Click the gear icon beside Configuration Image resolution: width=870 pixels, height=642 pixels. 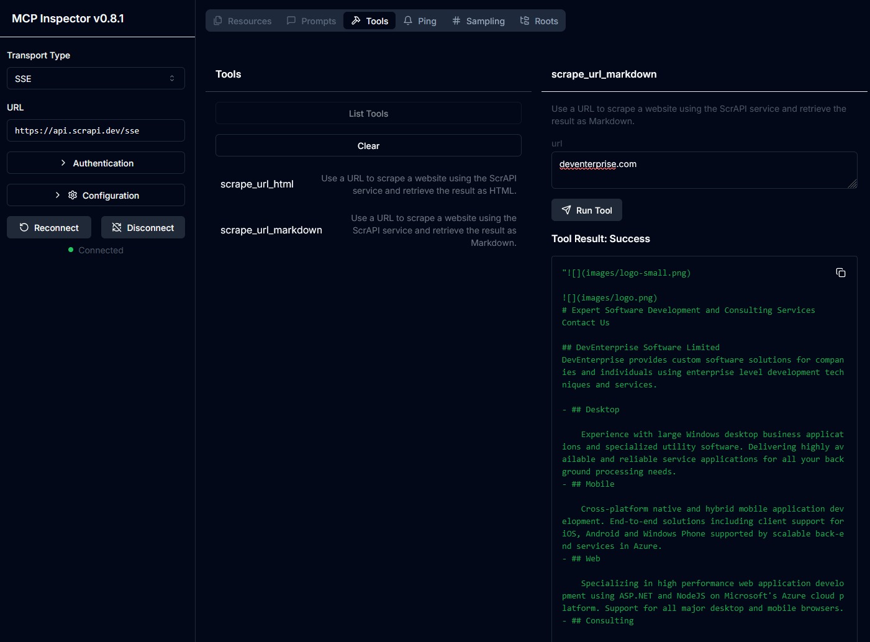(73, 195)
